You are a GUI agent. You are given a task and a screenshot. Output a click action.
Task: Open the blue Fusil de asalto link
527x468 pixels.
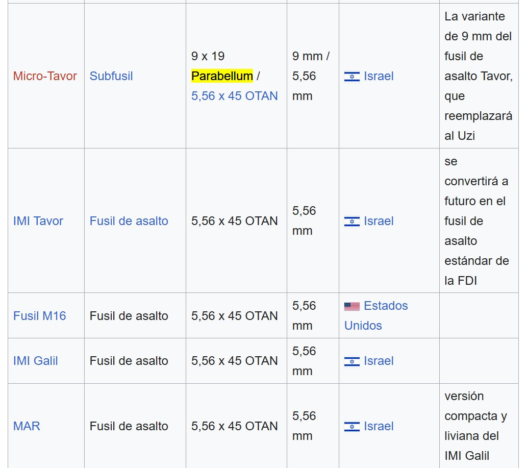click(129, 221)
